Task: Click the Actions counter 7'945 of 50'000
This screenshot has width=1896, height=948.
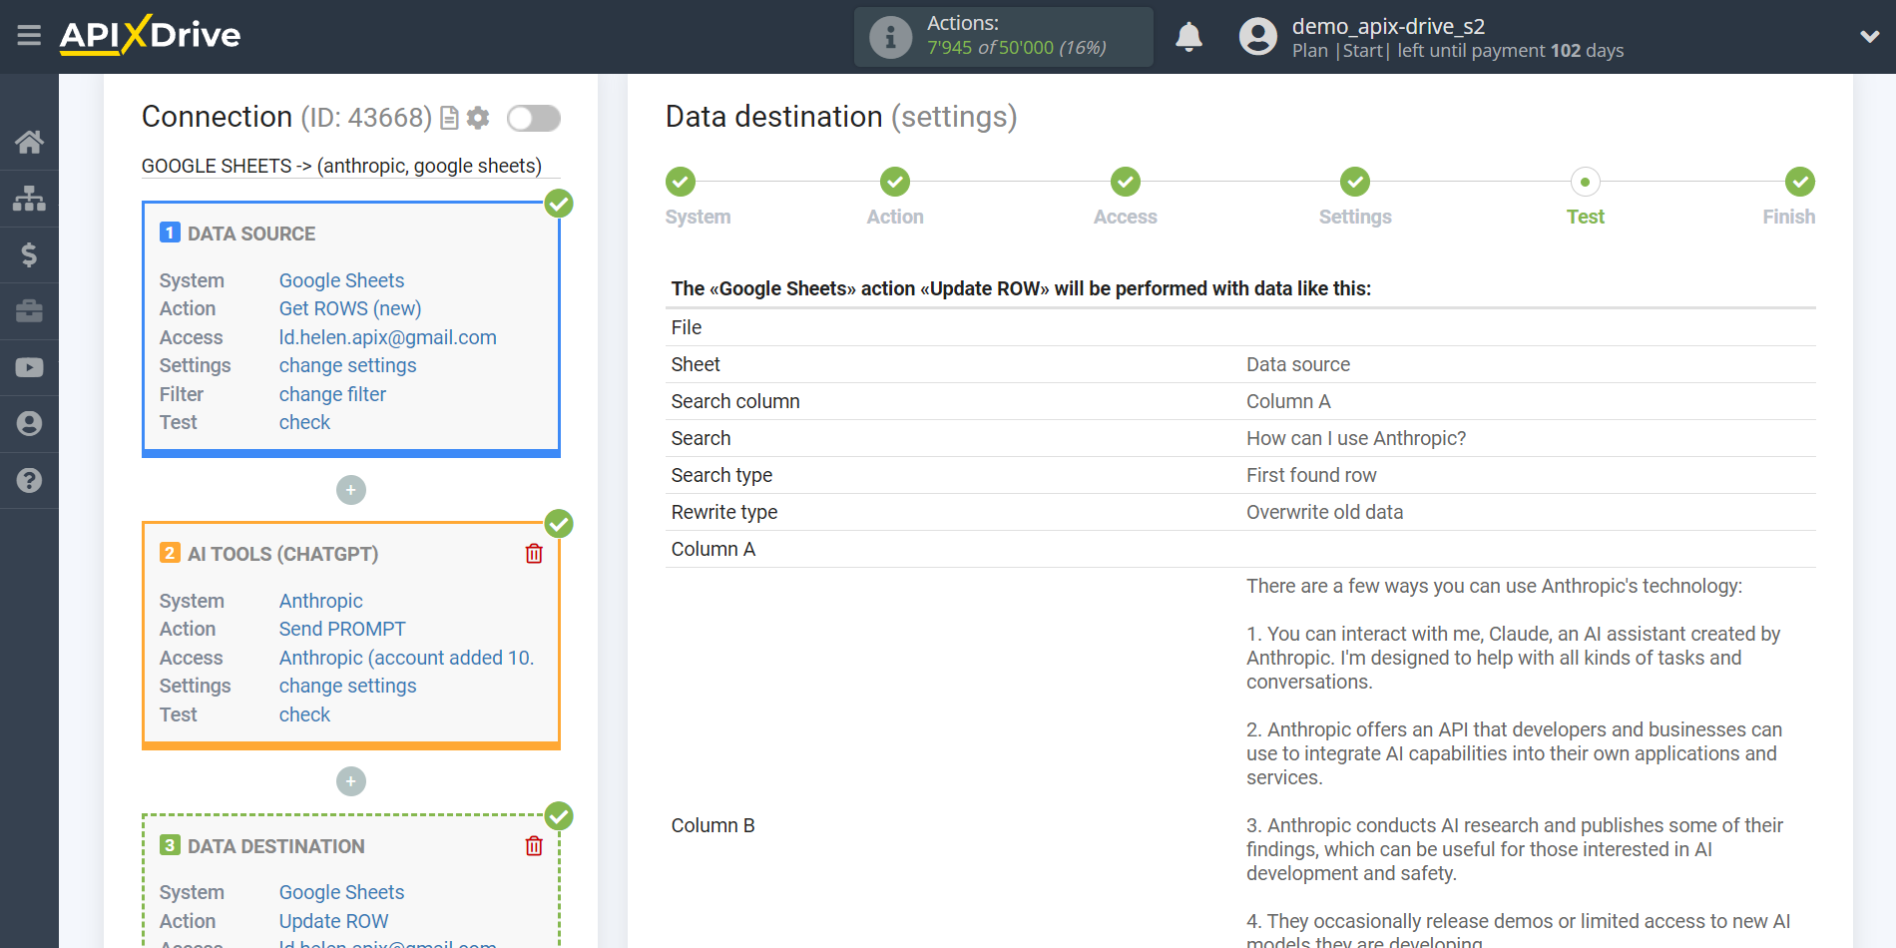Action: [x=1016, y=48]
